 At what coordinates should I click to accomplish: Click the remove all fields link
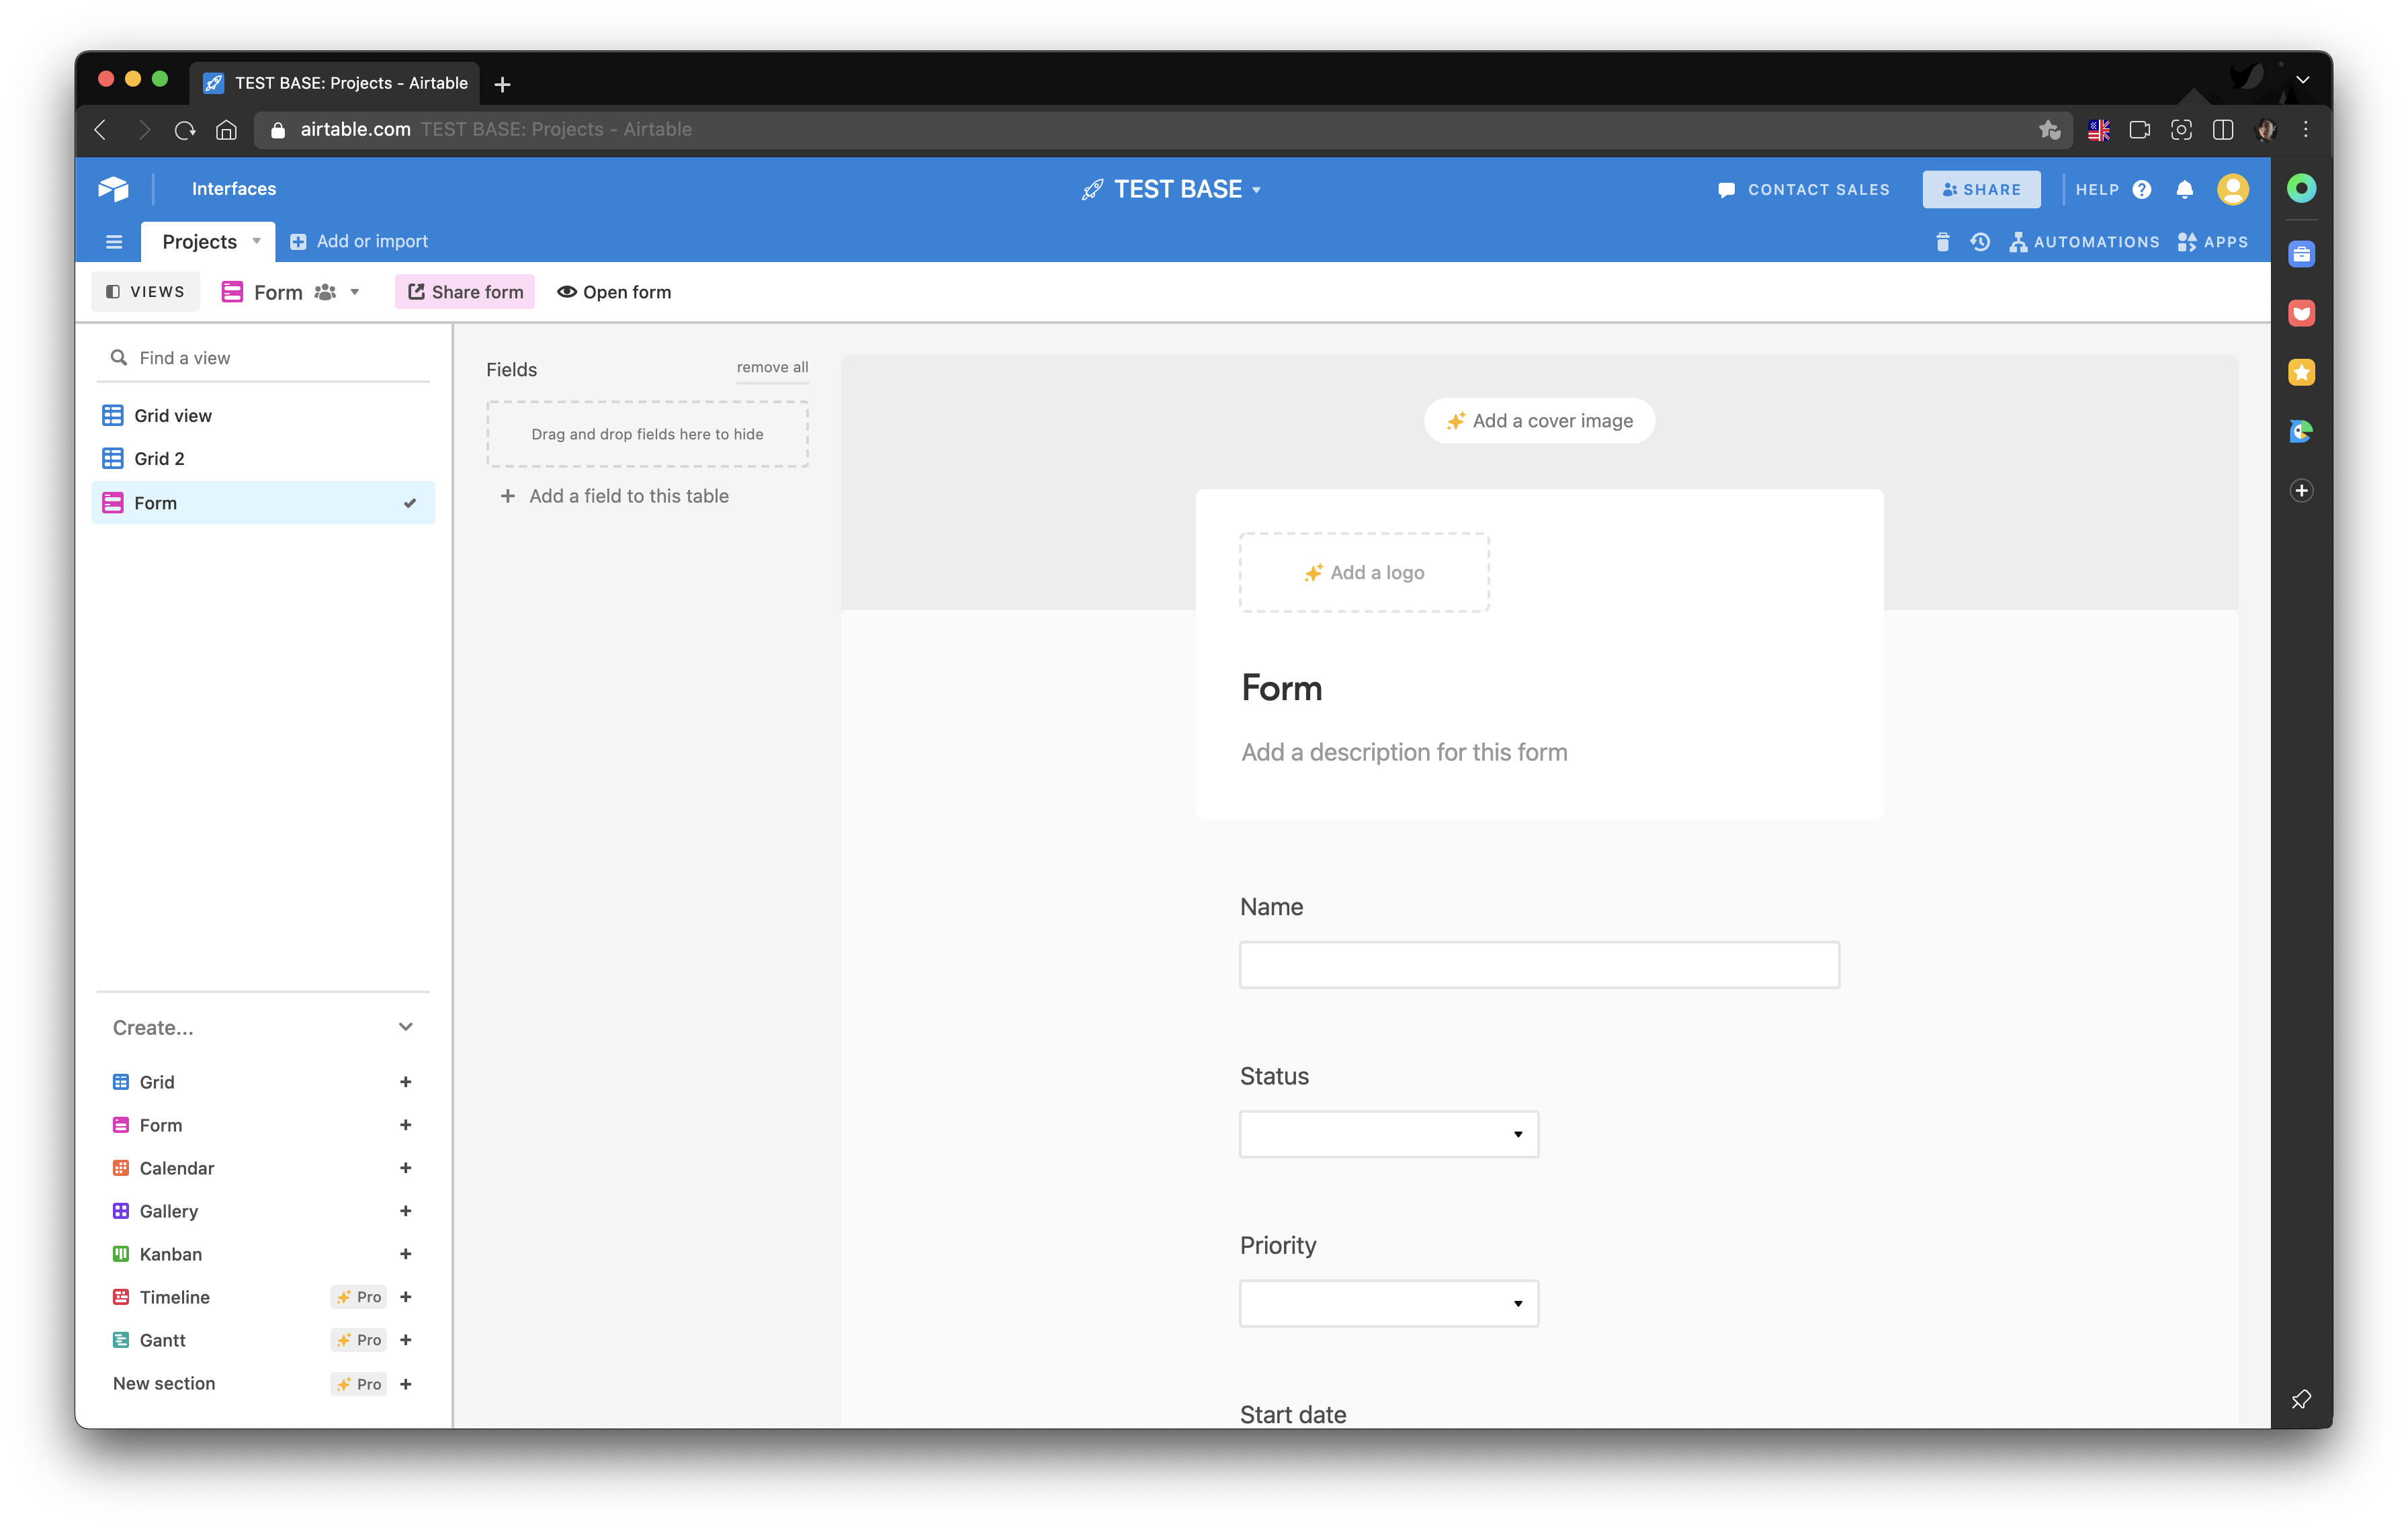772,367
